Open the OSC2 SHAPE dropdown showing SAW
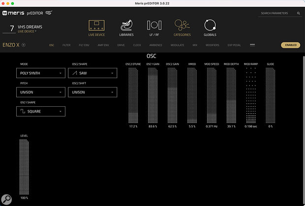Screen dimensions: 305x206 (x=92, y=73)
